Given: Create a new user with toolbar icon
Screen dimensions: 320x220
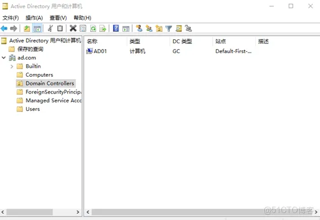Looking at the screenshot, I should (x=139, y=28).
